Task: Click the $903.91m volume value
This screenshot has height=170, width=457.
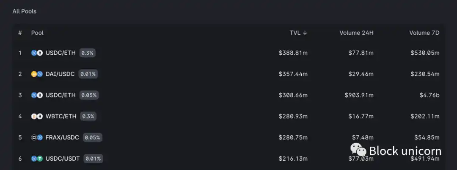Action: pyautogui.click(x=359, y=95)
